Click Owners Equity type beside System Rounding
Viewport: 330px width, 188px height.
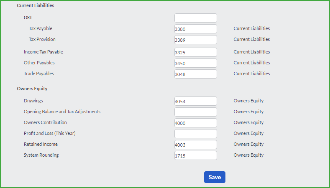248,155
